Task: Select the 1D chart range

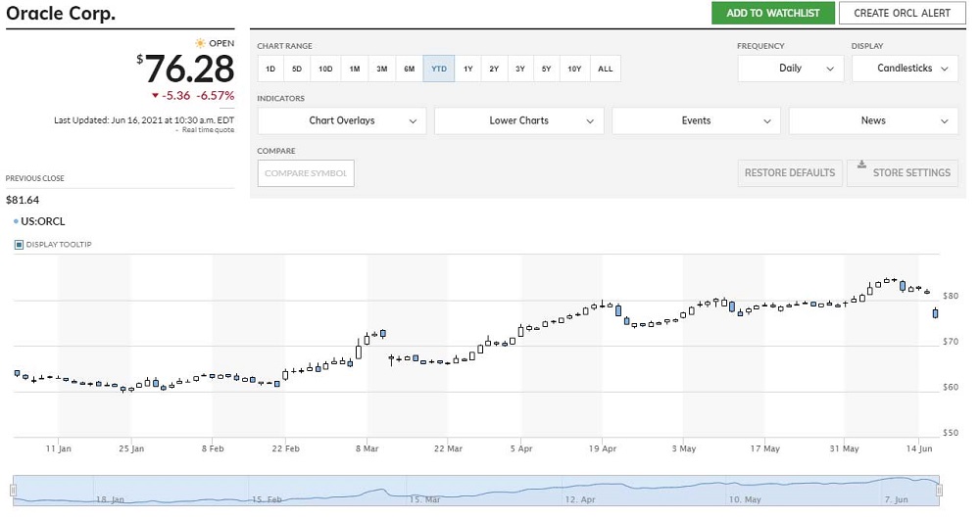Action: point(270,69)
